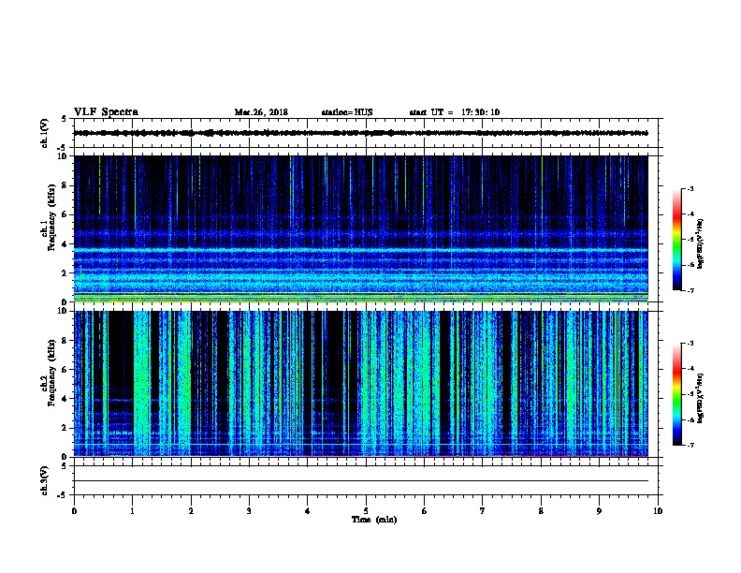
Task: Click the ch.1 voltage waveform trace
Action: pos(360,133)
